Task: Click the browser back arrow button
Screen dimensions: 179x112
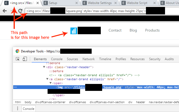Action: pos(5,11)
